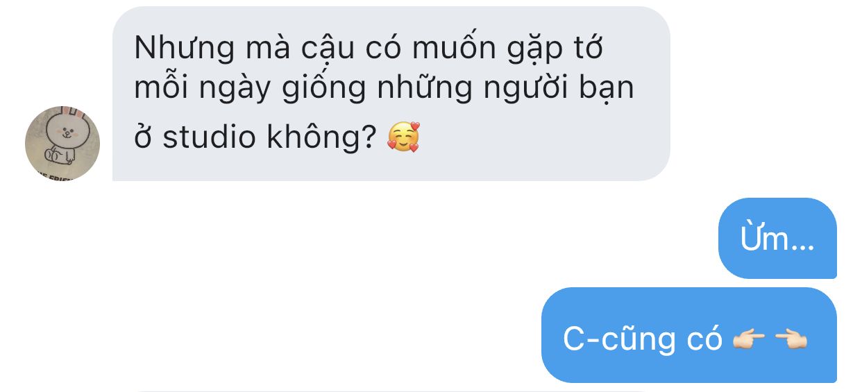Click the word 'mỗi' starting second line
Image resolution: width=862 pixels, height=392 pixels.
click(164, 90)
